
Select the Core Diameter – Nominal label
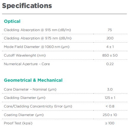coord(30,89)
